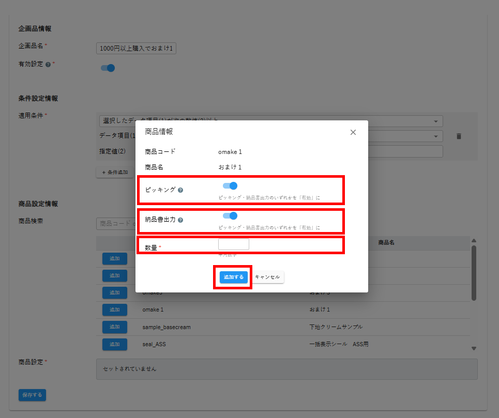The image size is (499, 418).
Task: Click the 追加する button in dialog
Action: point(234,277)
